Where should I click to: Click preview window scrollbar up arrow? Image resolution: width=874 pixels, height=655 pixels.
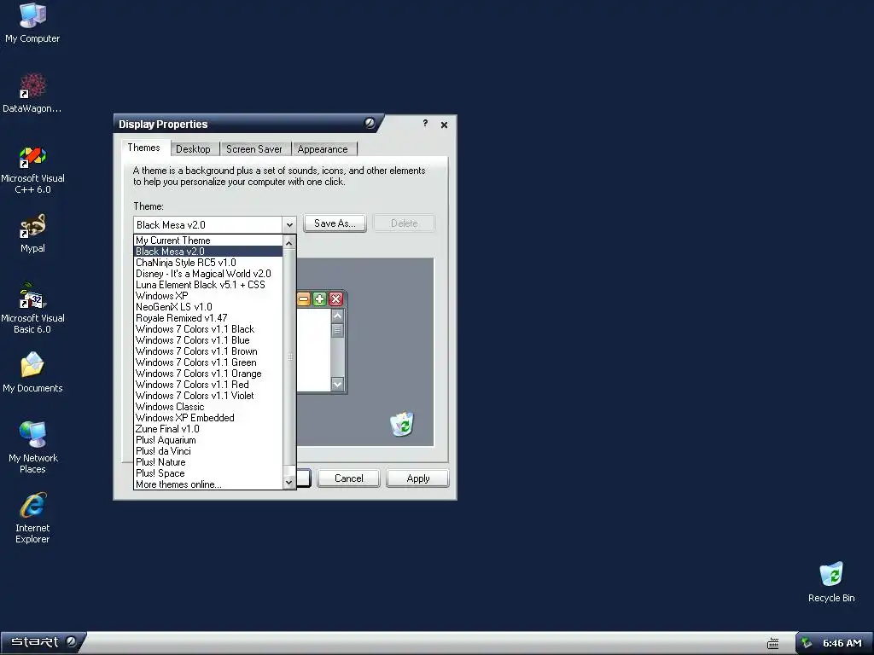[x=337, y=316]
